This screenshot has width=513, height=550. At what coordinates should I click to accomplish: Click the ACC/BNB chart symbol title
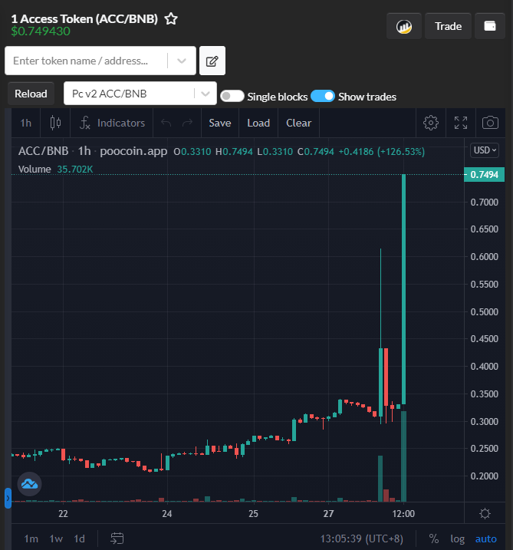[x=43, y=151]
